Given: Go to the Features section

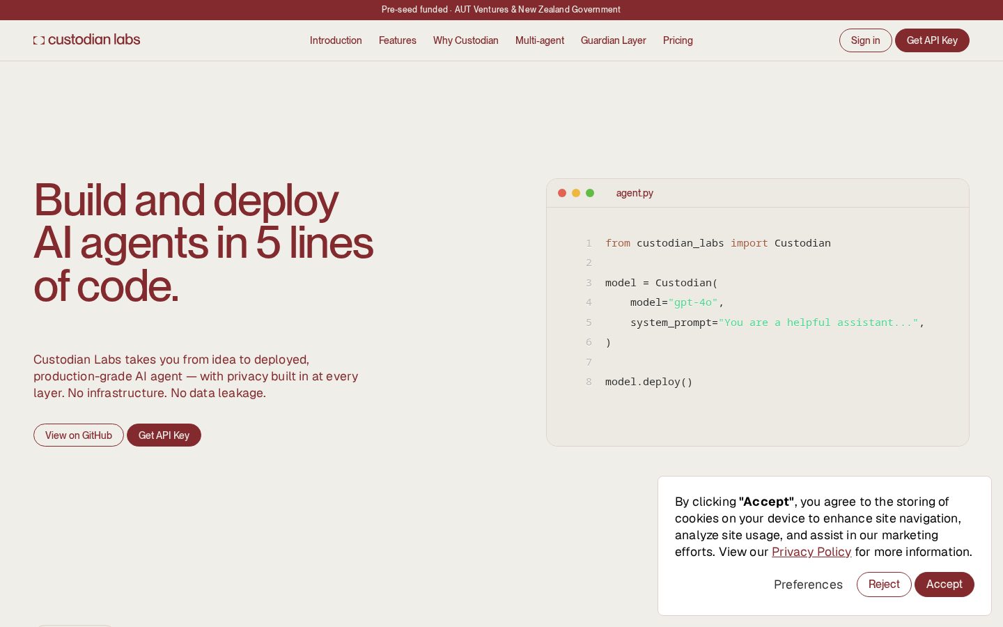Looking at the screenshot, I should tap(398, 40).
